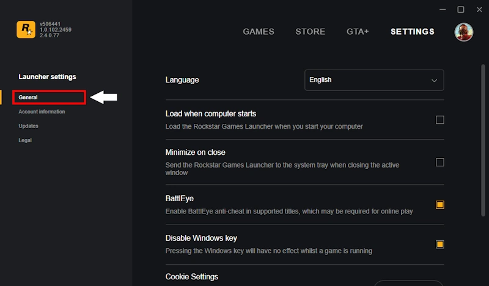489x286 pixels.
Task: Select General in Launcher settings
Action: [28, 98]
